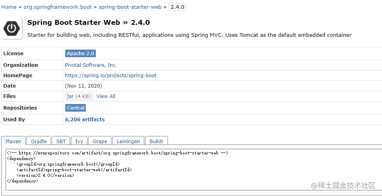The width and height of the screenshot is (382, 196).
Task: Visit the spring.io projects homepage link
Action: coord(111,75)
